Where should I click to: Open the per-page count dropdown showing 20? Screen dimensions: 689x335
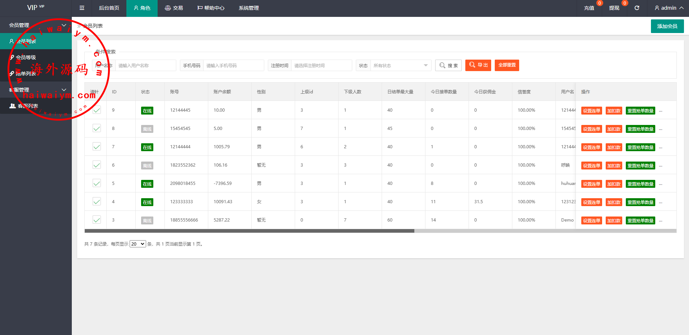click(x=138, y=244)
